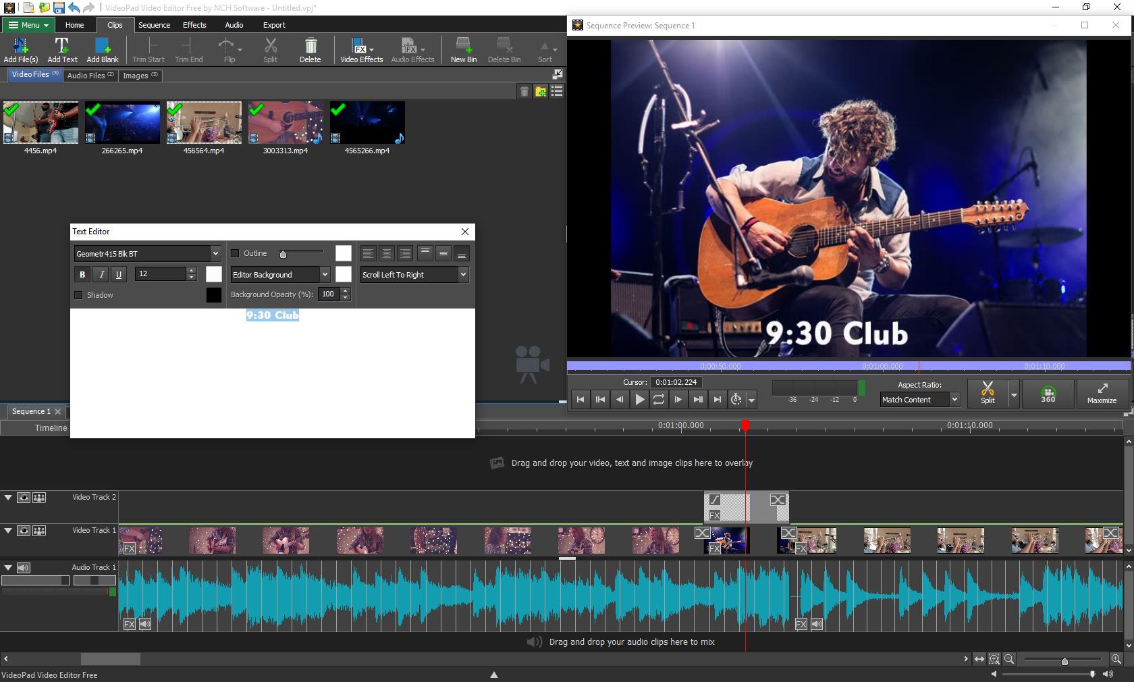Screen dimensions: 1134x682
Task: Click the trash bin icon above the clip list
Action: tap(524, 91)
